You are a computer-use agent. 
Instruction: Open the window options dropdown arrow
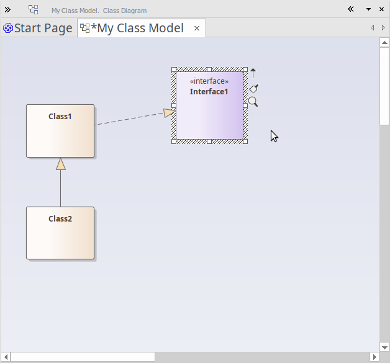click(368, 9)
